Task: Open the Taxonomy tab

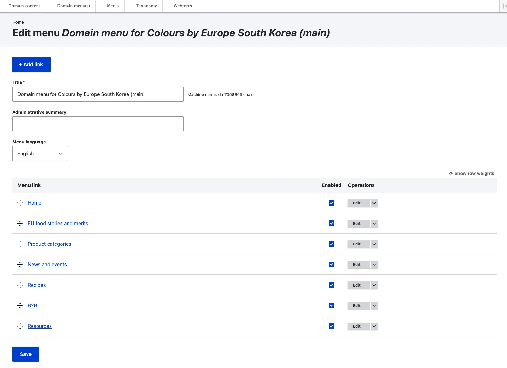Action: click(x=146, y=6)
